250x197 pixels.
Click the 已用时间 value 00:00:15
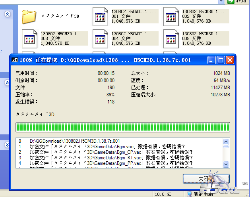click(106, 73)
